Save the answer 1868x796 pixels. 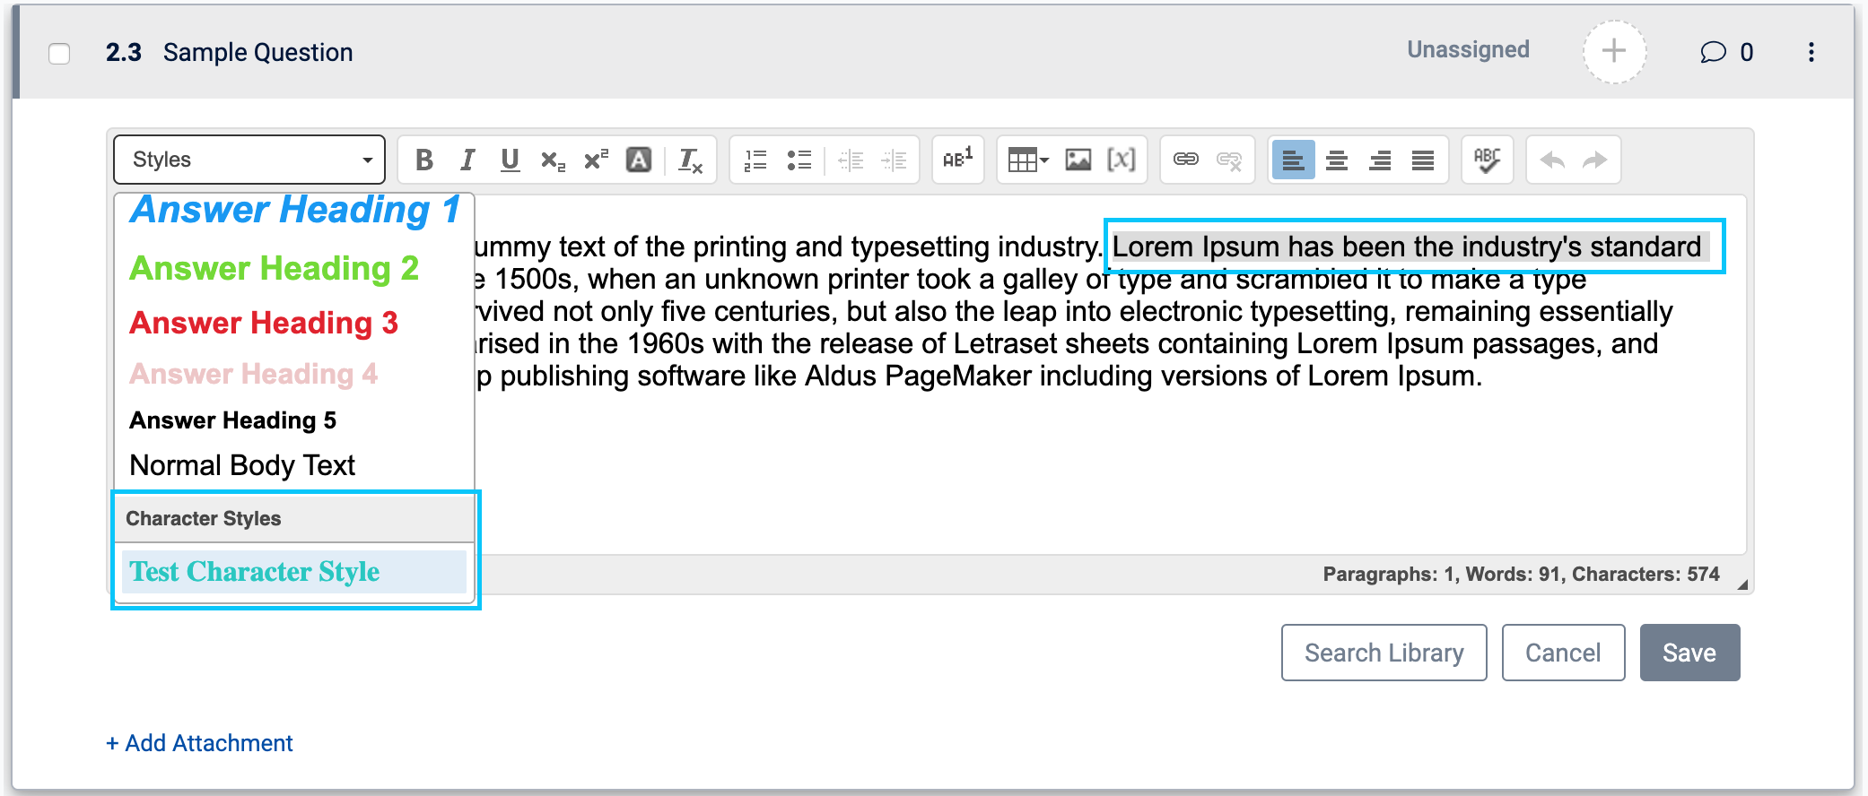point(1689,653)
